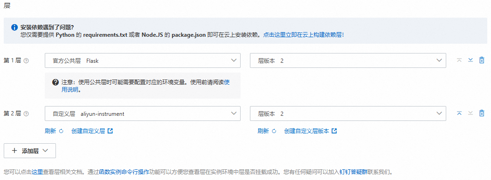Move layer 1 down with arrow icon
The height and width of the screenshot is (180, 491).
470,60
